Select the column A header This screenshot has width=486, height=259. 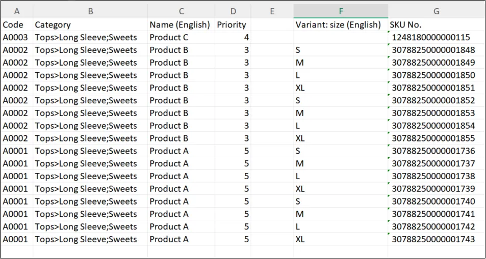pos(17,11)
